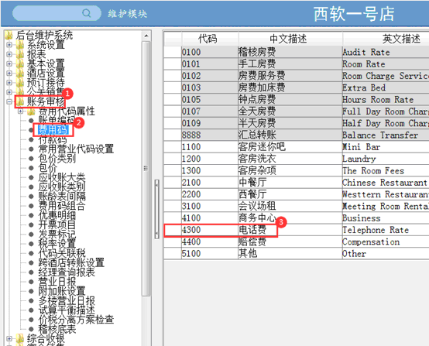Click the folder icon beside 系统设置

tap(20, 45)
